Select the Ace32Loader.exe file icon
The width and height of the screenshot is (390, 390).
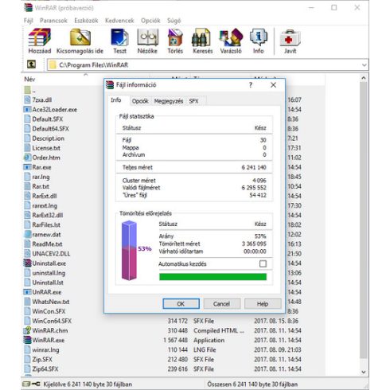[27, 109]
